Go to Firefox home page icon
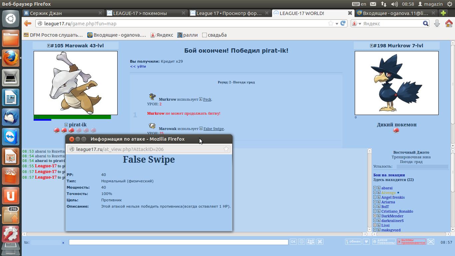 (449, 23)
